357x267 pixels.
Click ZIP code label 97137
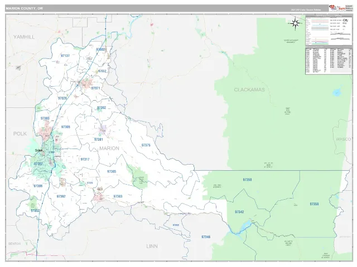click(65, 56)
